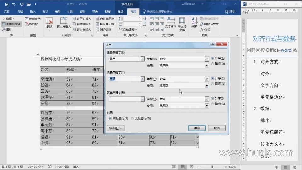The height and width of the screenshot is (170, 302).
Task: Click the 选项 button in sort dialog
Action: 116,128
